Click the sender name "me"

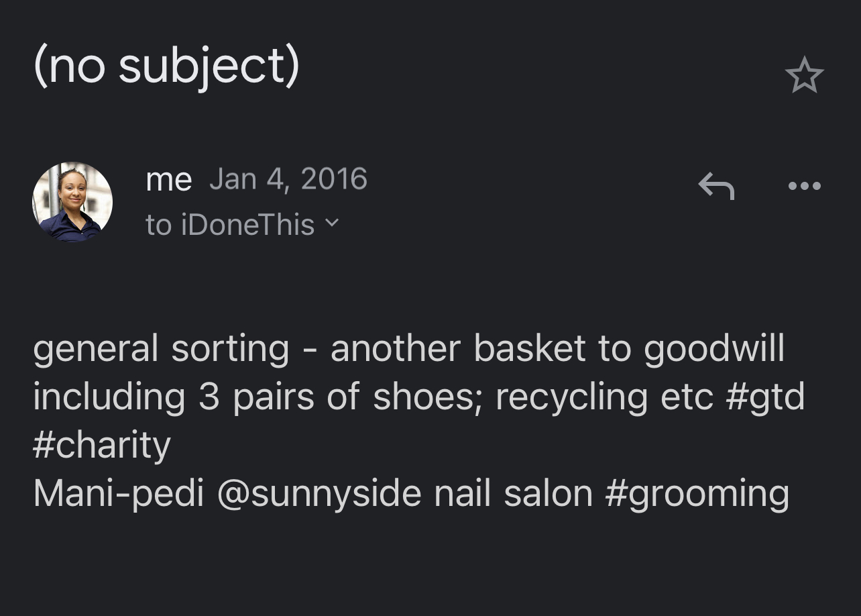[169, 180]
